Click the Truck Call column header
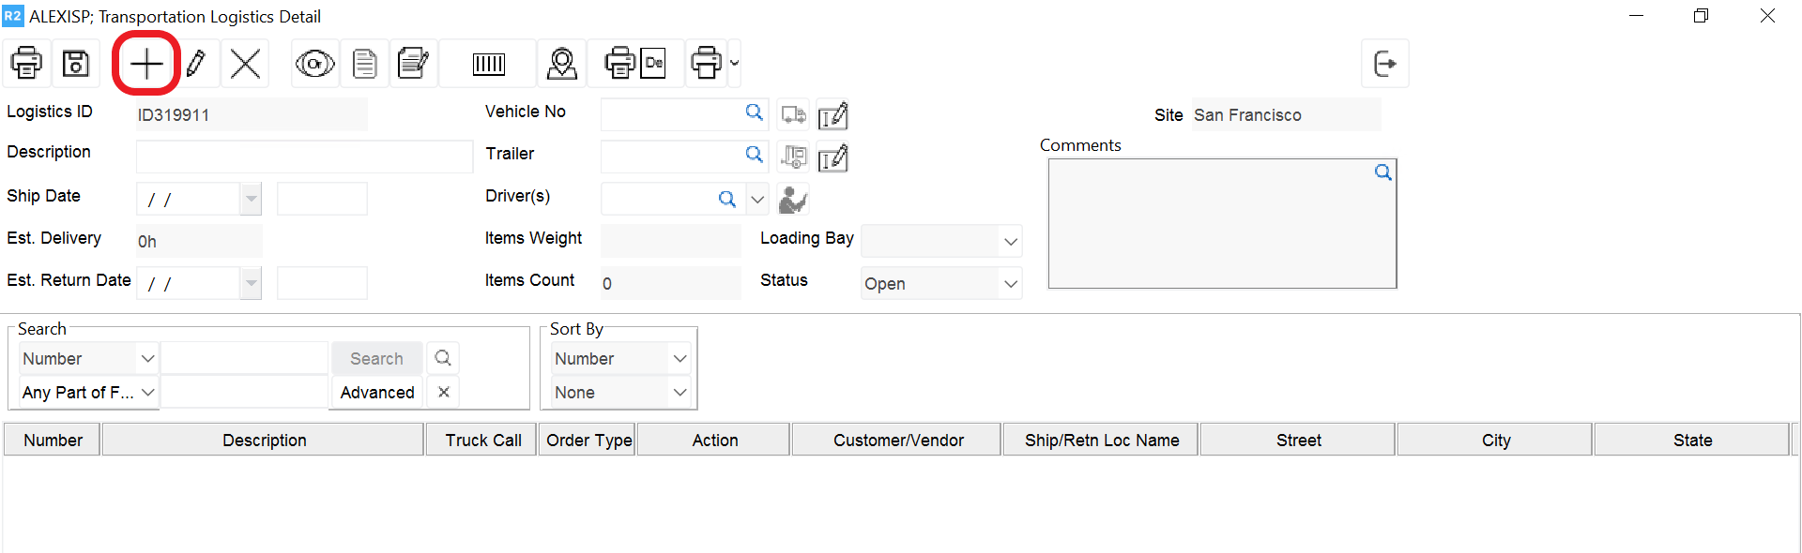Viewport: 1802px width, 553px height. click(x=482, y=441)
